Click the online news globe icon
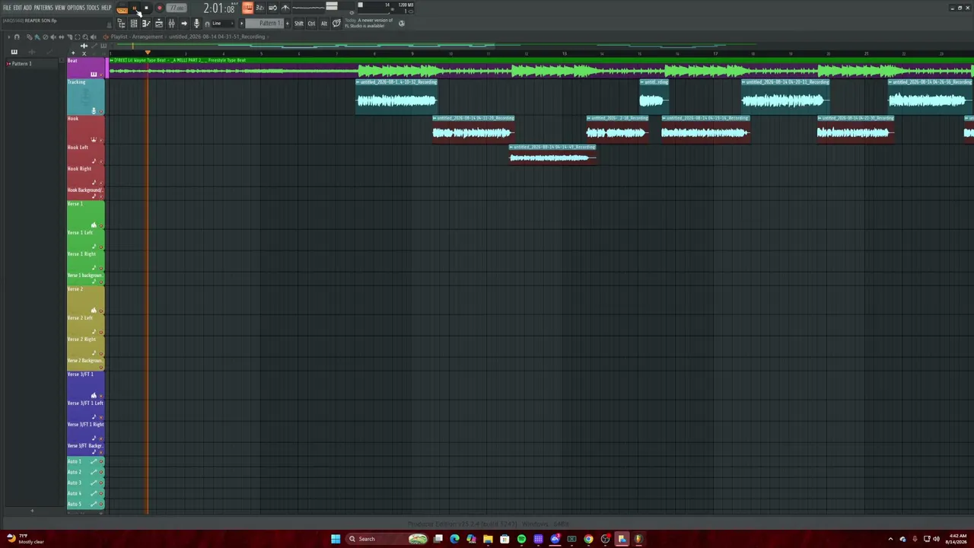974x548 pixels. pyautogui.click(x=402, y=24)
